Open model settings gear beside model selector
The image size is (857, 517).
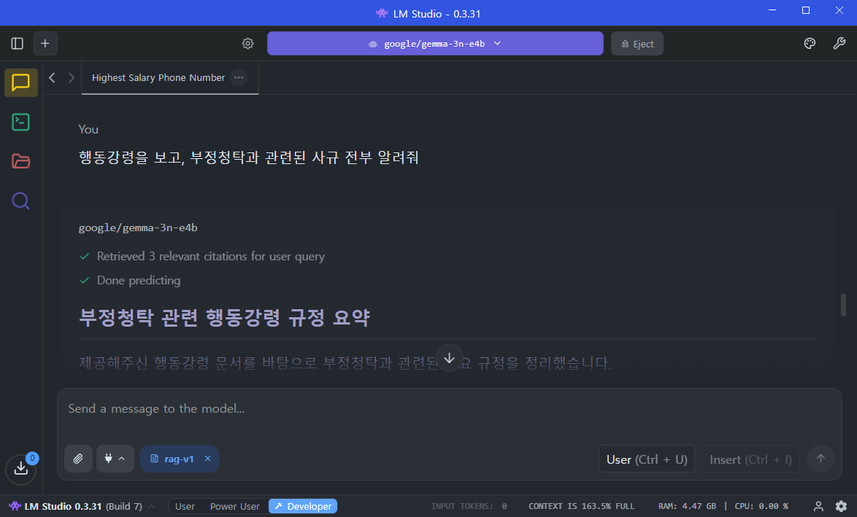248,44
